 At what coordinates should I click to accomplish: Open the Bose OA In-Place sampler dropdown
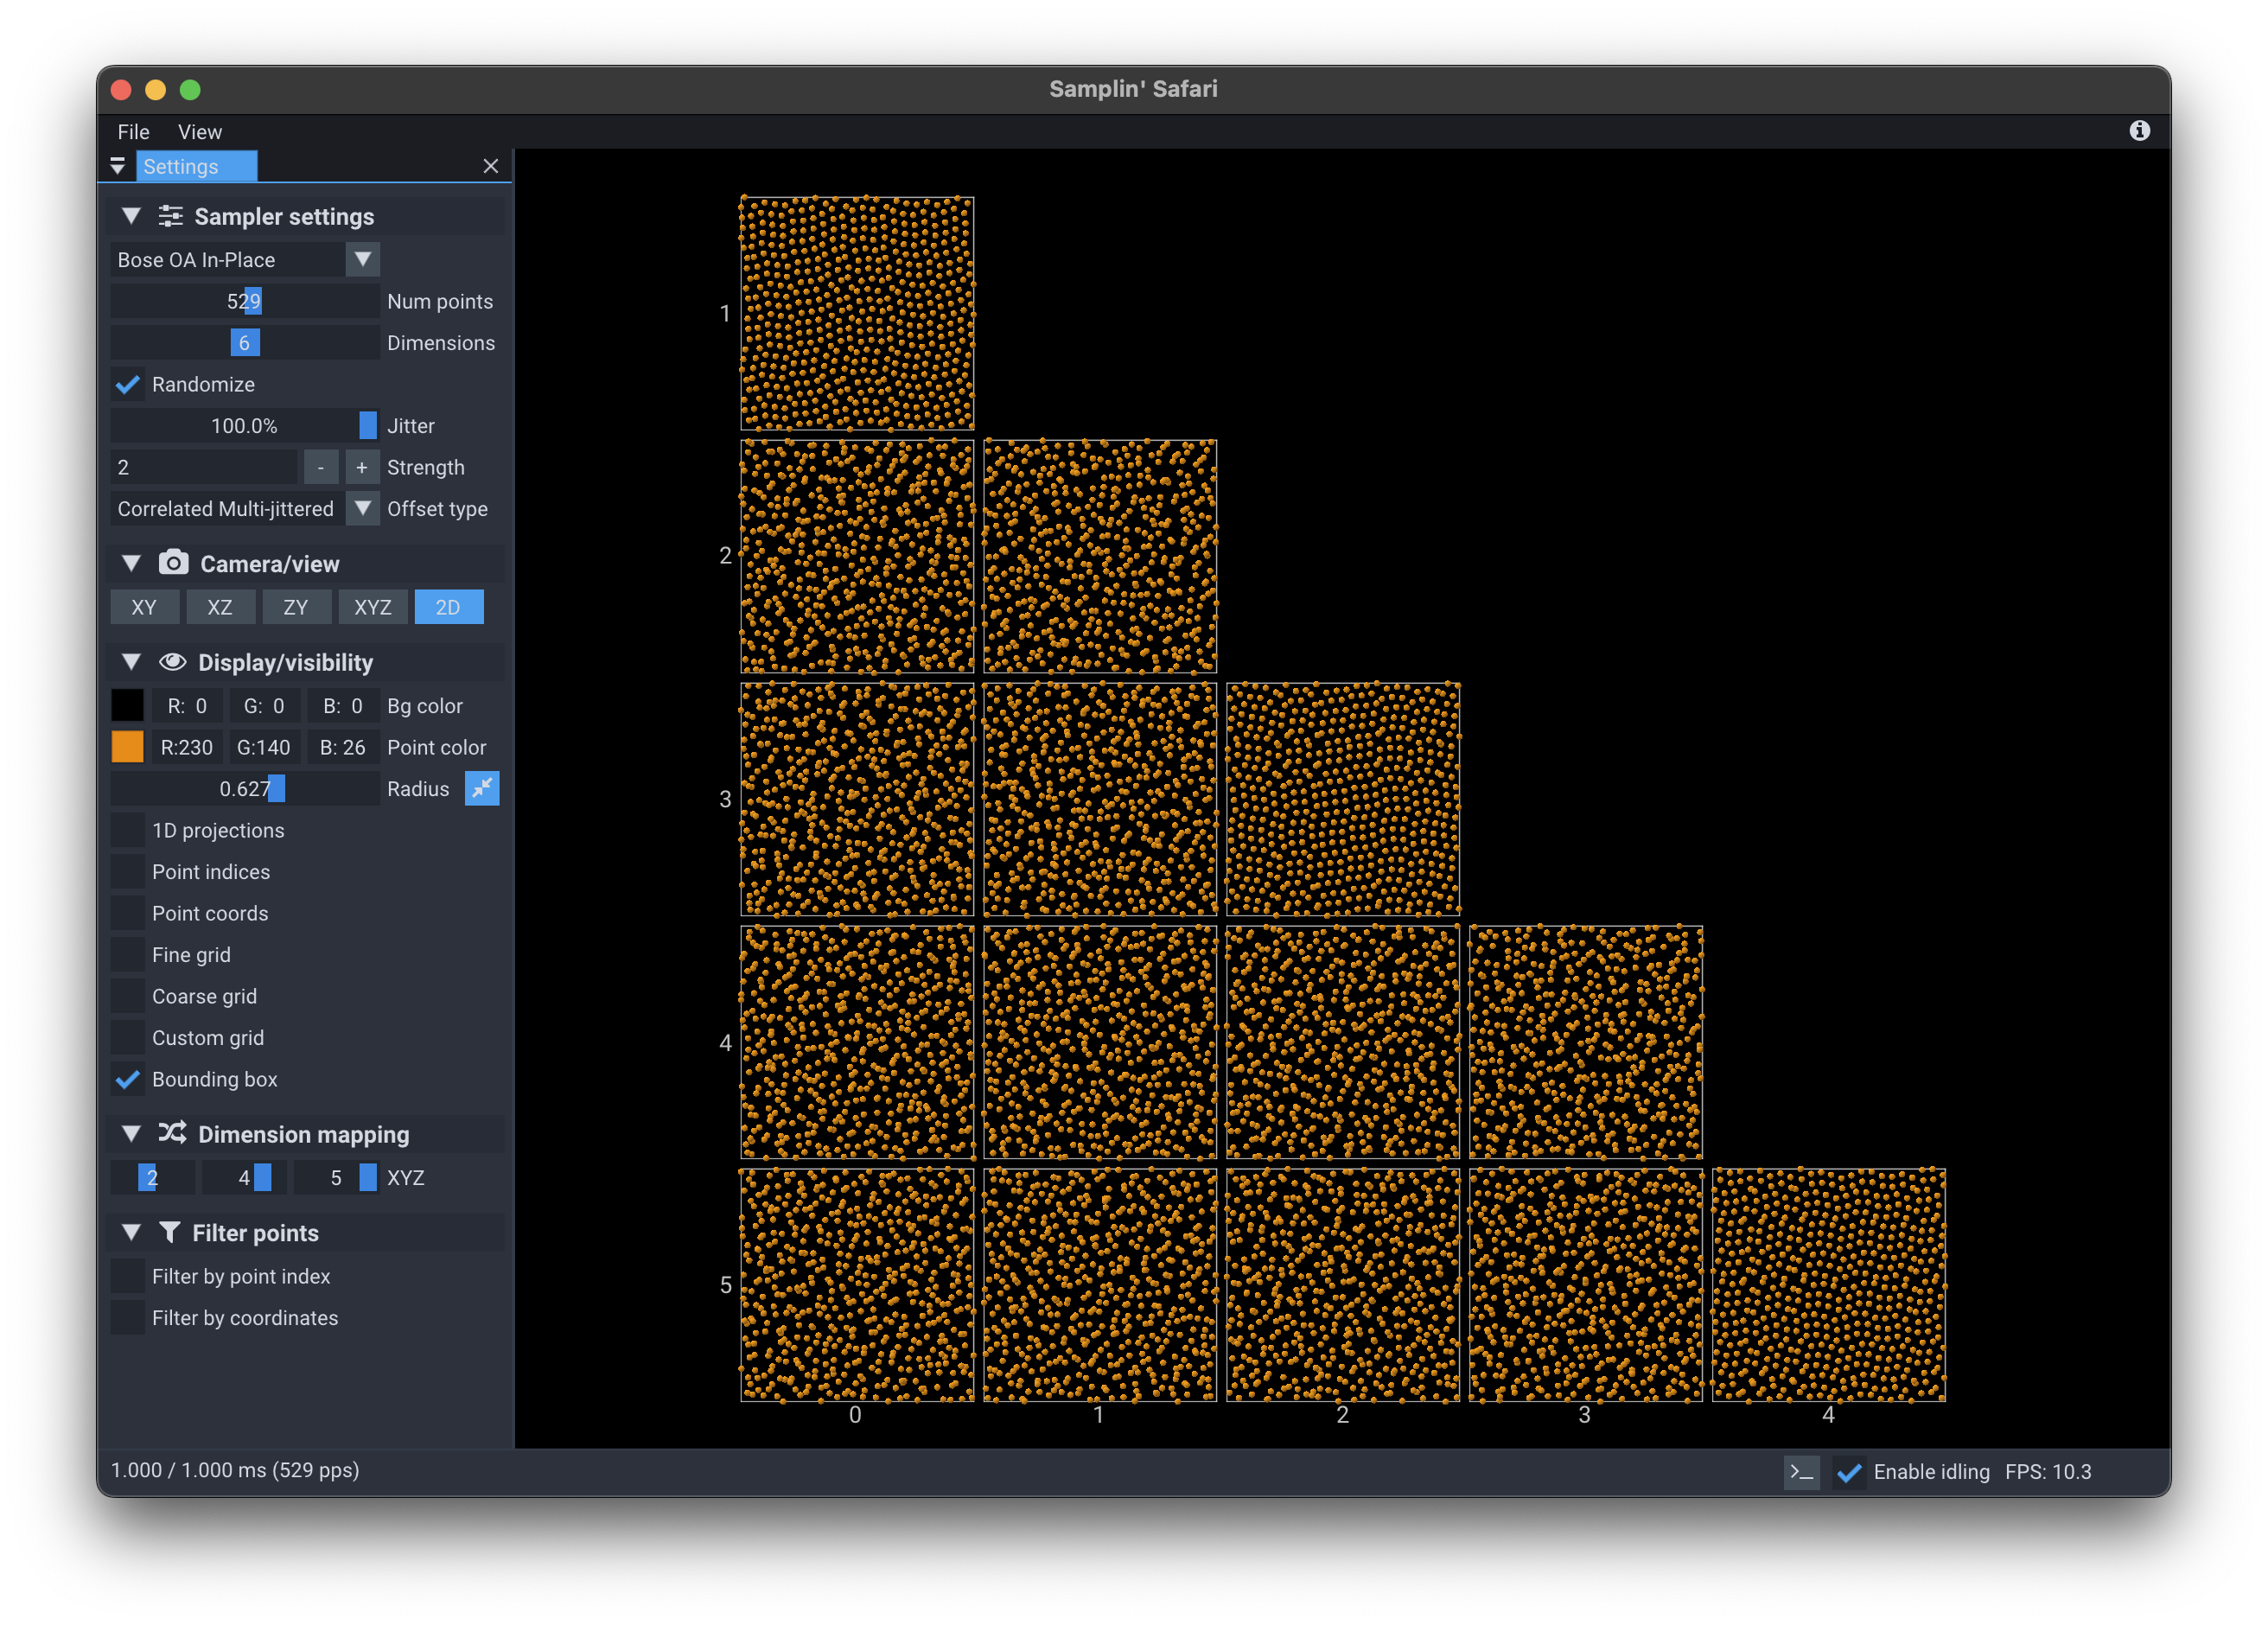(x=363, y=260)
